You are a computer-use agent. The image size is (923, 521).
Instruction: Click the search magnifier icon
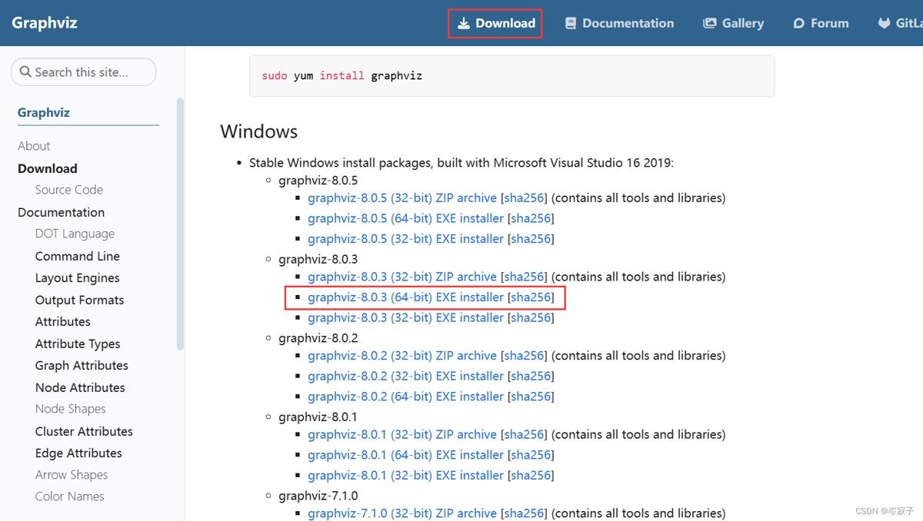(x=25, y=72)
